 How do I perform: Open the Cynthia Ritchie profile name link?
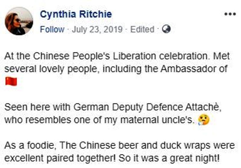76,14
